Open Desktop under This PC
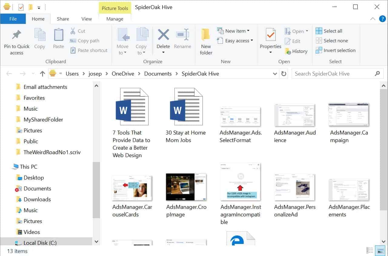The height and width of the screenshot is (256, 388). 34,178
